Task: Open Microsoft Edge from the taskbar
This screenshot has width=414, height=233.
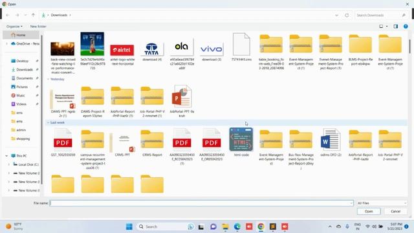Action: click(x=237, y=227)
